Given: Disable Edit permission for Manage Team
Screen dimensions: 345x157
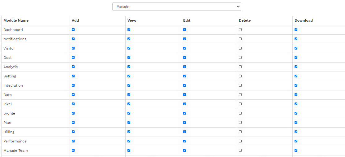Looking at the screenshot, I should point(185,150).
